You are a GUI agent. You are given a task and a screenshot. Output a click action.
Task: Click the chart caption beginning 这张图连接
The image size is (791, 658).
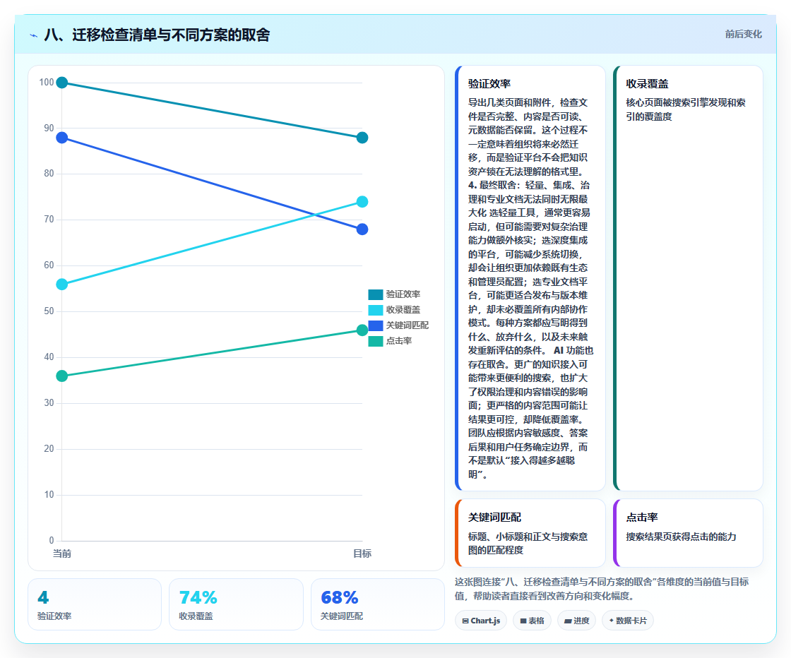coord(601,589)
